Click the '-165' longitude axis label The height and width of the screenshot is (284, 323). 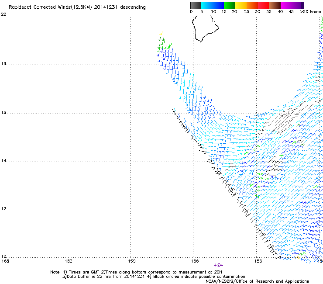click(x=4, y=261)
